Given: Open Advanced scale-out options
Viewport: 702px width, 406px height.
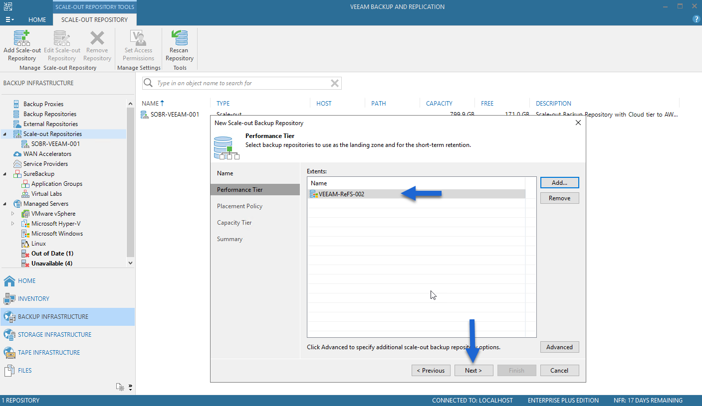Looking at the screenshot, I should click(x=559, y=347).
